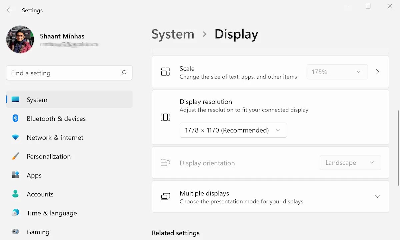Click the Time & language sidebar entry
Viewport: 400px width, 240px height.
click(52, 213)
